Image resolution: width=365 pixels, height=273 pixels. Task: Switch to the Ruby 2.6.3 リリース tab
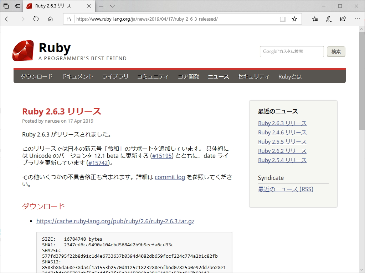tap(57, 6)
